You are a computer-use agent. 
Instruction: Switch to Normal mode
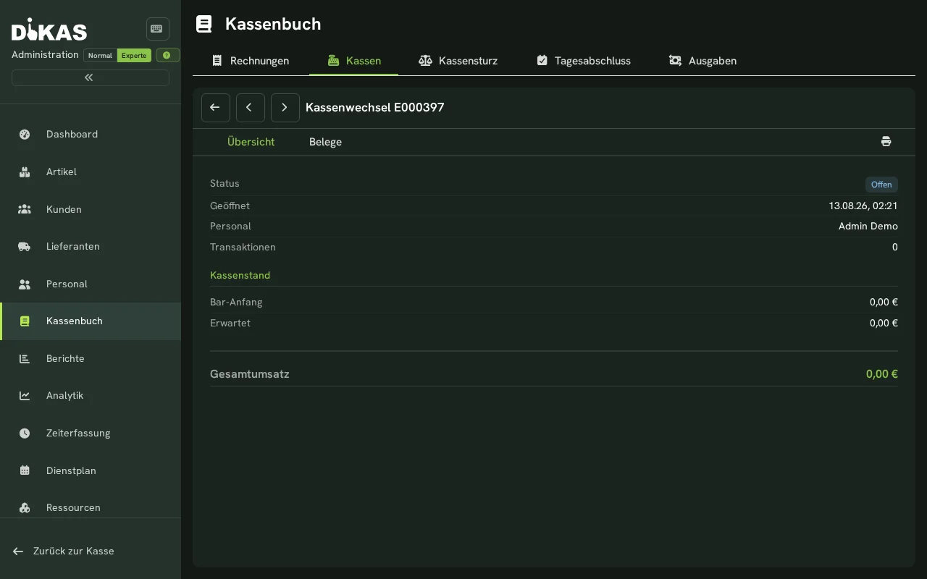click(100, 55)
